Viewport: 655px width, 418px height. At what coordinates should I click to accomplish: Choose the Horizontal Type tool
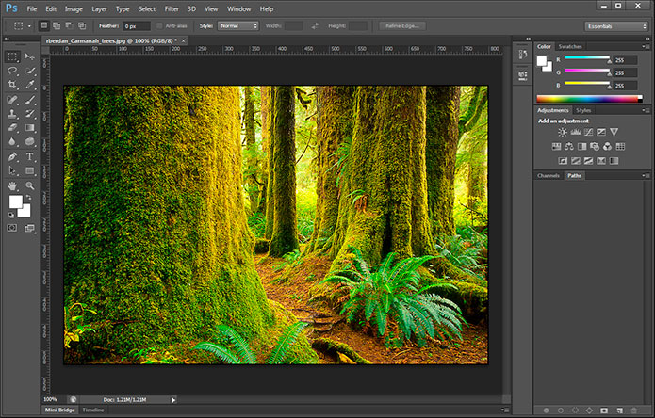pyautogui.click(x=30, y=156)
